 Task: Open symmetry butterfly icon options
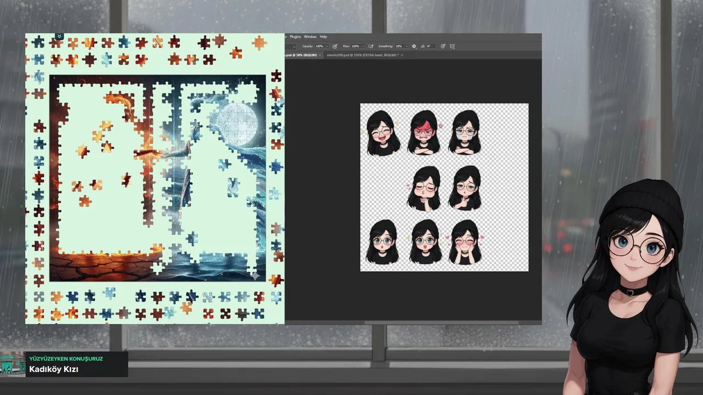pyautogui.click(x=452, y=46)
